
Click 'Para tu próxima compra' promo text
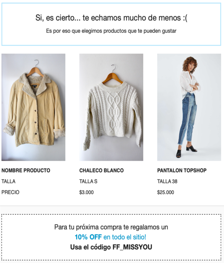point(111,227)
